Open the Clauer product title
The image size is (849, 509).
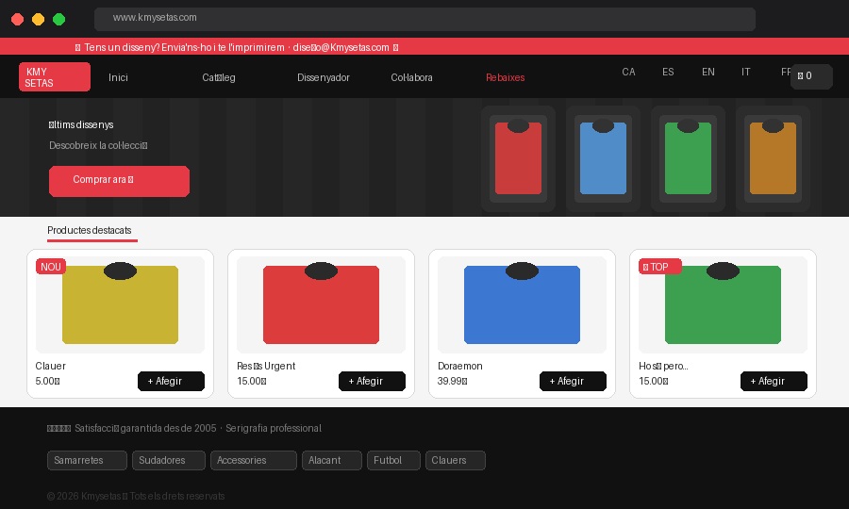click(50, 367)
